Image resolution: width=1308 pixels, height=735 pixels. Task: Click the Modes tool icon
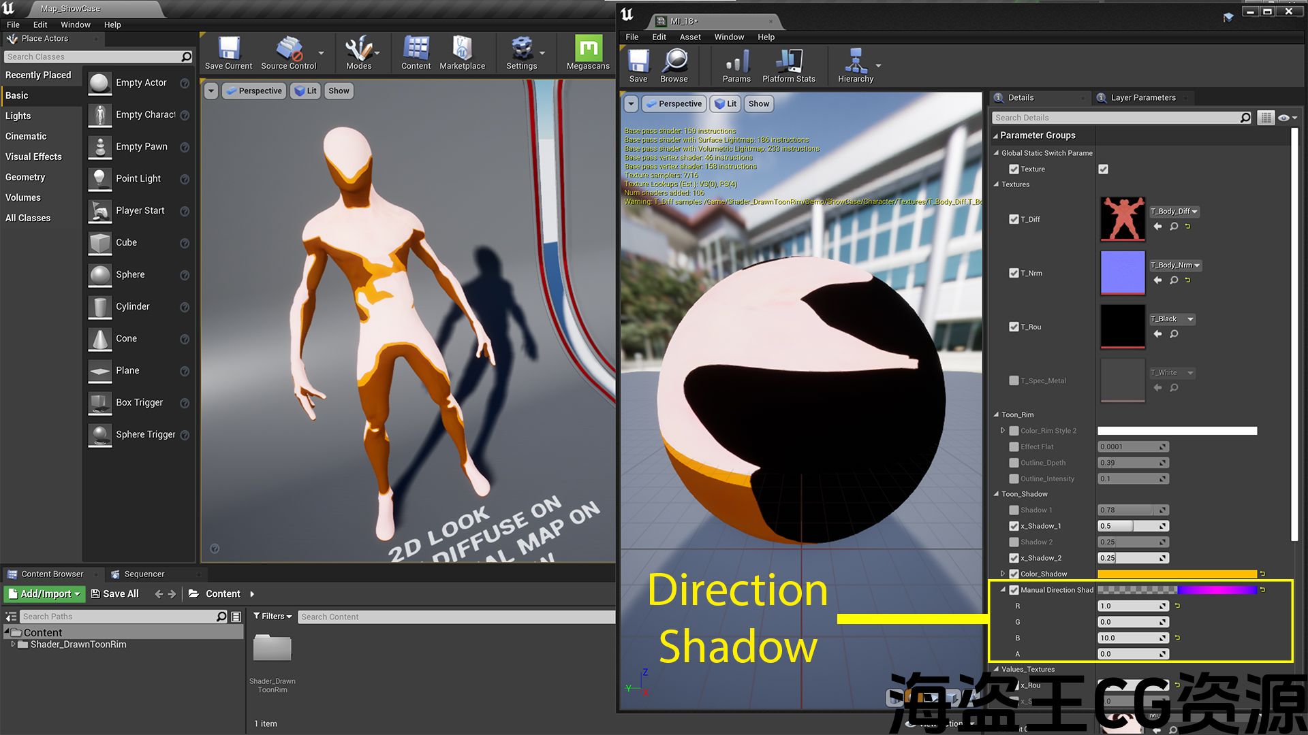(x=358, y=49)
